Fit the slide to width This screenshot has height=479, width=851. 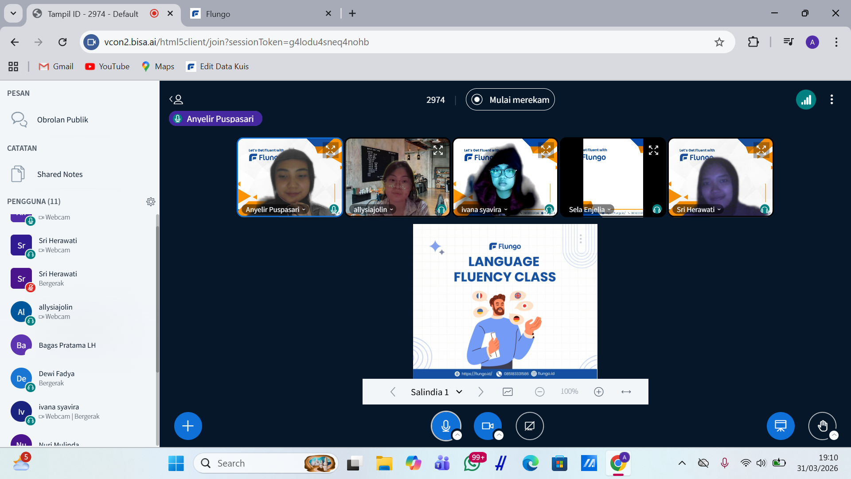626,392
